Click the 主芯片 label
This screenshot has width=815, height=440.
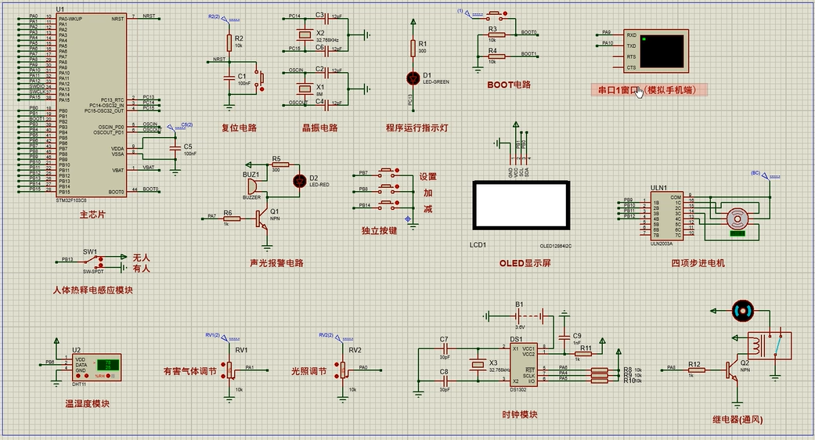click(92, 214)
